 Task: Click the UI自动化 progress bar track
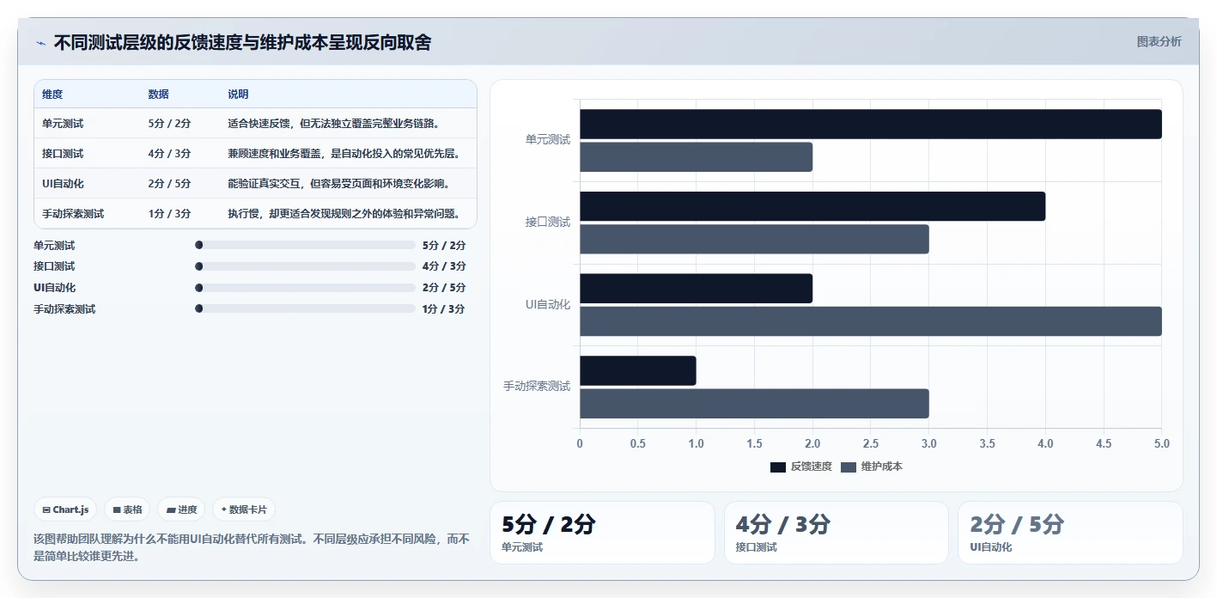click(305, 288)
